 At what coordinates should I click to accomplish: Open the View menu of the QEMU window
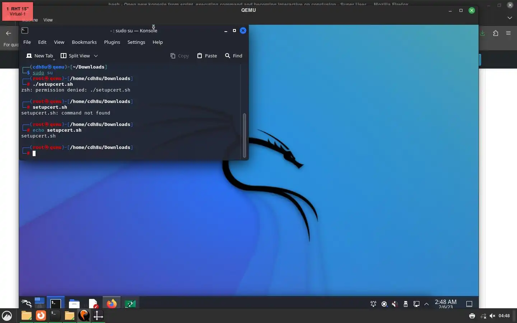(x=48, y=20)
